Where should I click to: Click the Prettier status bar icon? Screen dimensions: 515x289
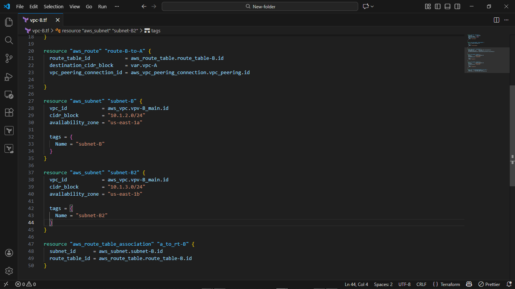(489, 284)
